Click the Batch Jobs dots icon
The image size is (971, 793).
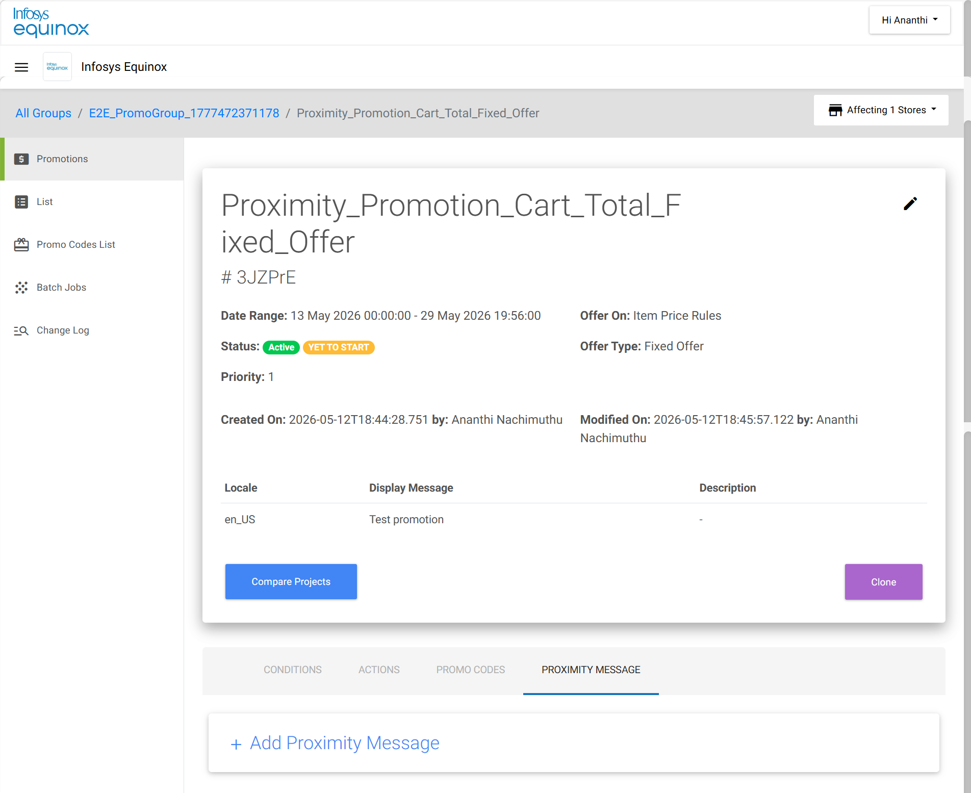(x=21, y=288)
